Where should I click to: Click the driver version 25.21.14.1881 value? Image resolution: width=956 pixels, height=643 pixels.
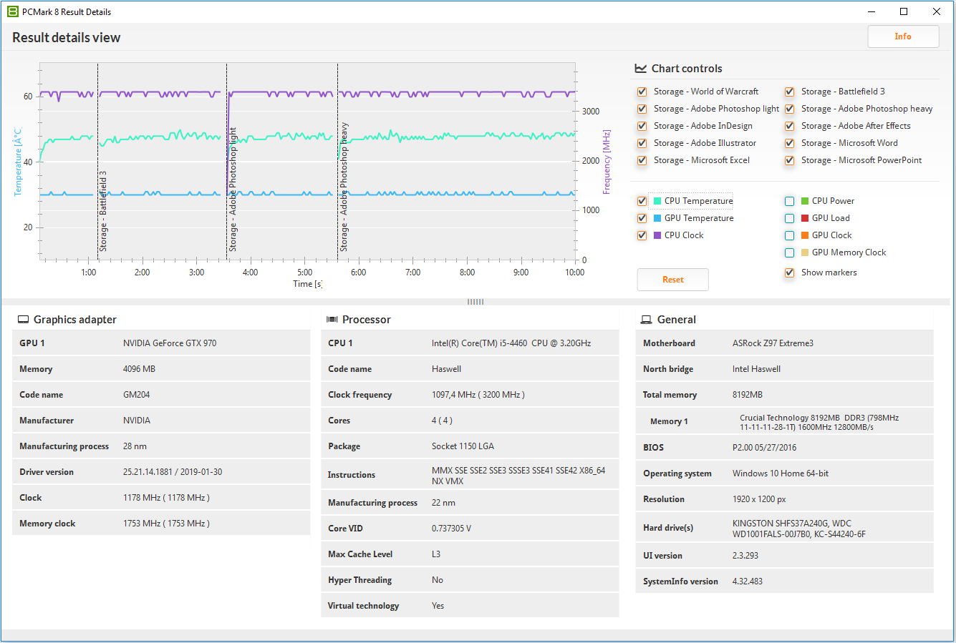point(173,472)
